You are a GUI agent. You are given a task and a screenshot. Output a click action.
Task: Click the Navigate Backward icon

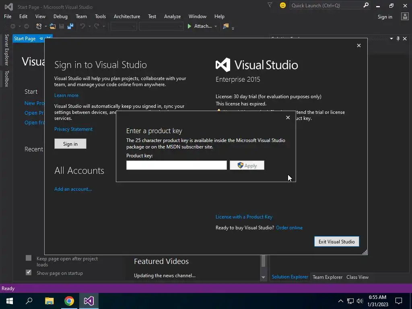pyautogui.click(x=12, y=26)
